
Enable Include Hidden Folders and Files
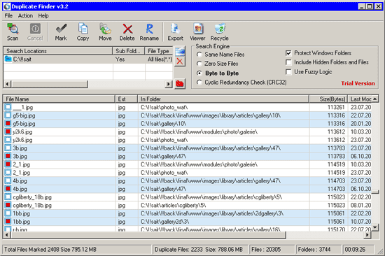pos(288,62)
